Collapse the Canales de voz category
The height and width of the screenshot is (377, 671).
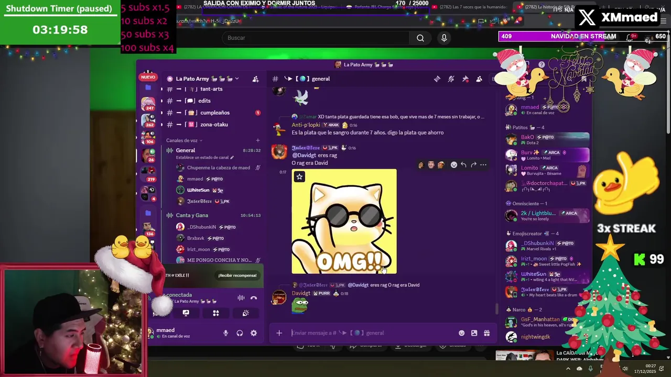(184, 140)
